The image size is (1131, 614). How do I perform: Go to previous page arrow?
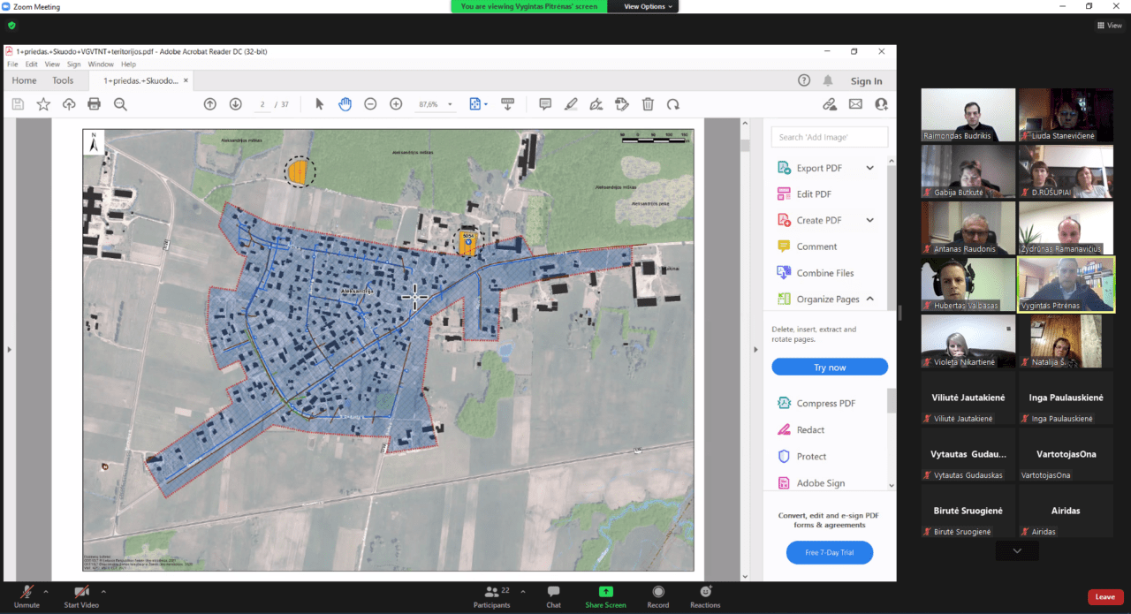pyautogui.click(x=210, y=104)
